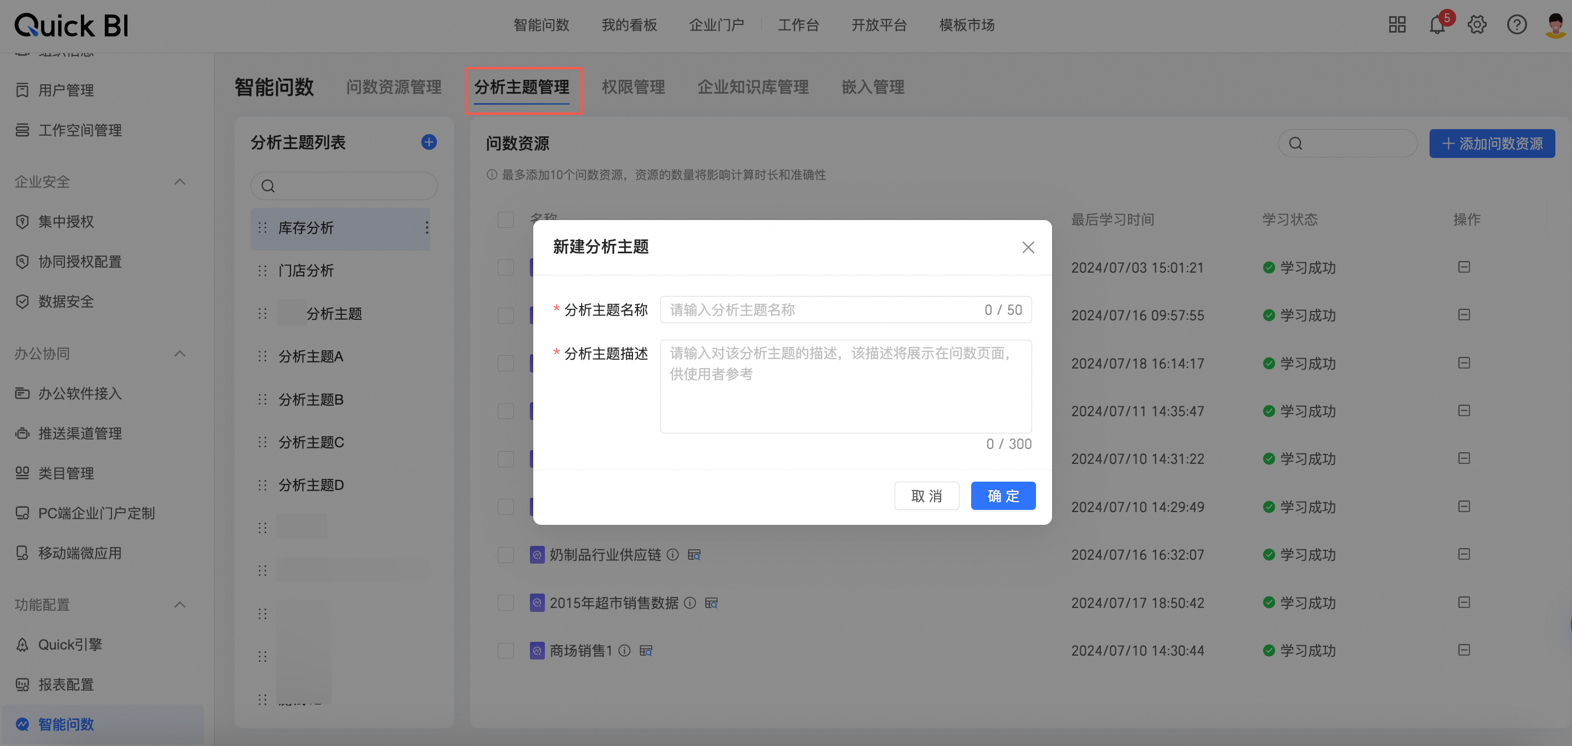Remove resource learned at 2024/07/18 16:14:17

(1464, 363)
